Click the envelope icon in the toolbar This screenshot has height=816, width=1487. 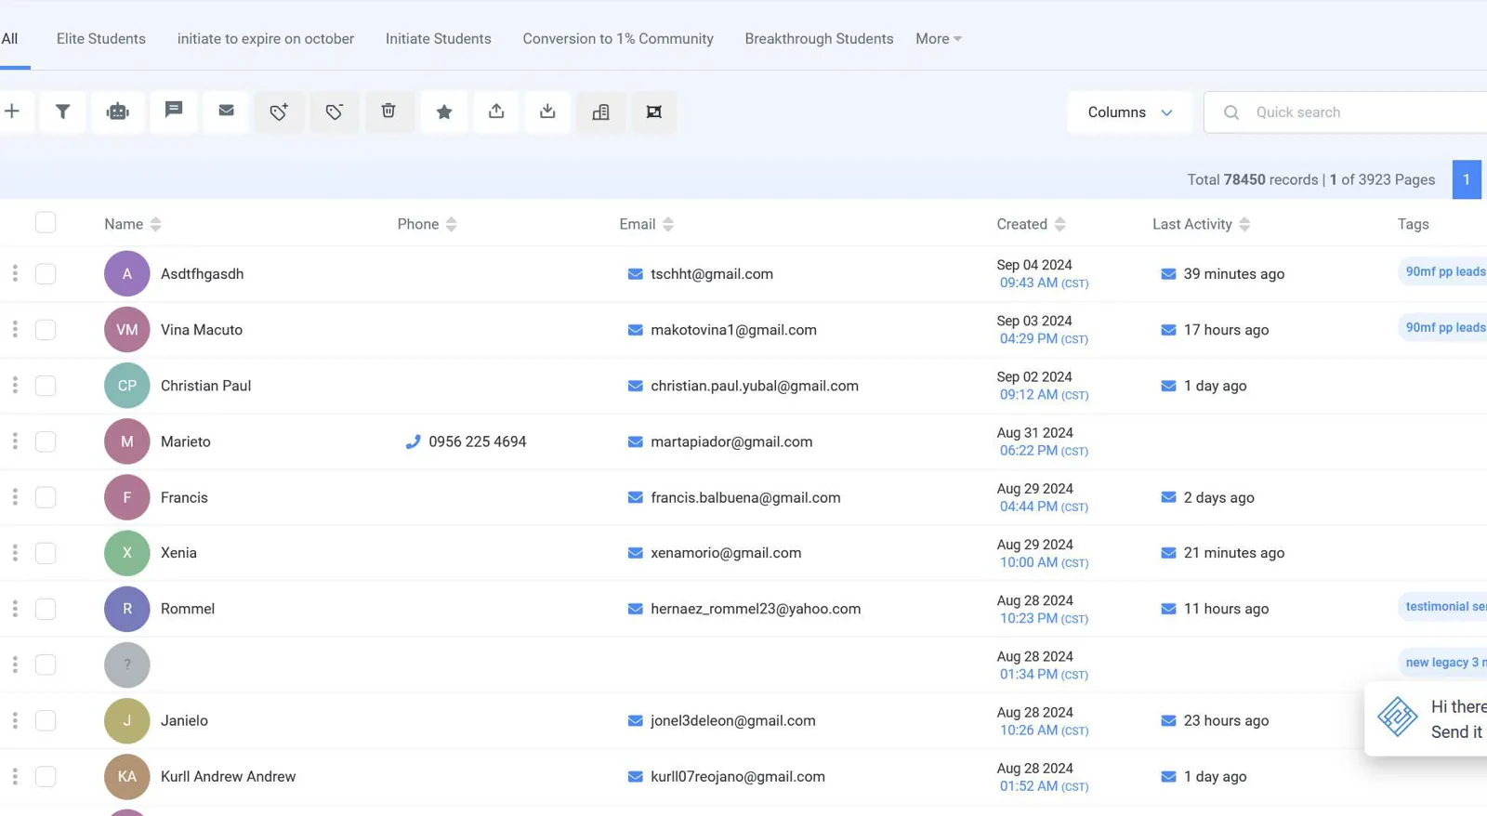tap(226, 111)
